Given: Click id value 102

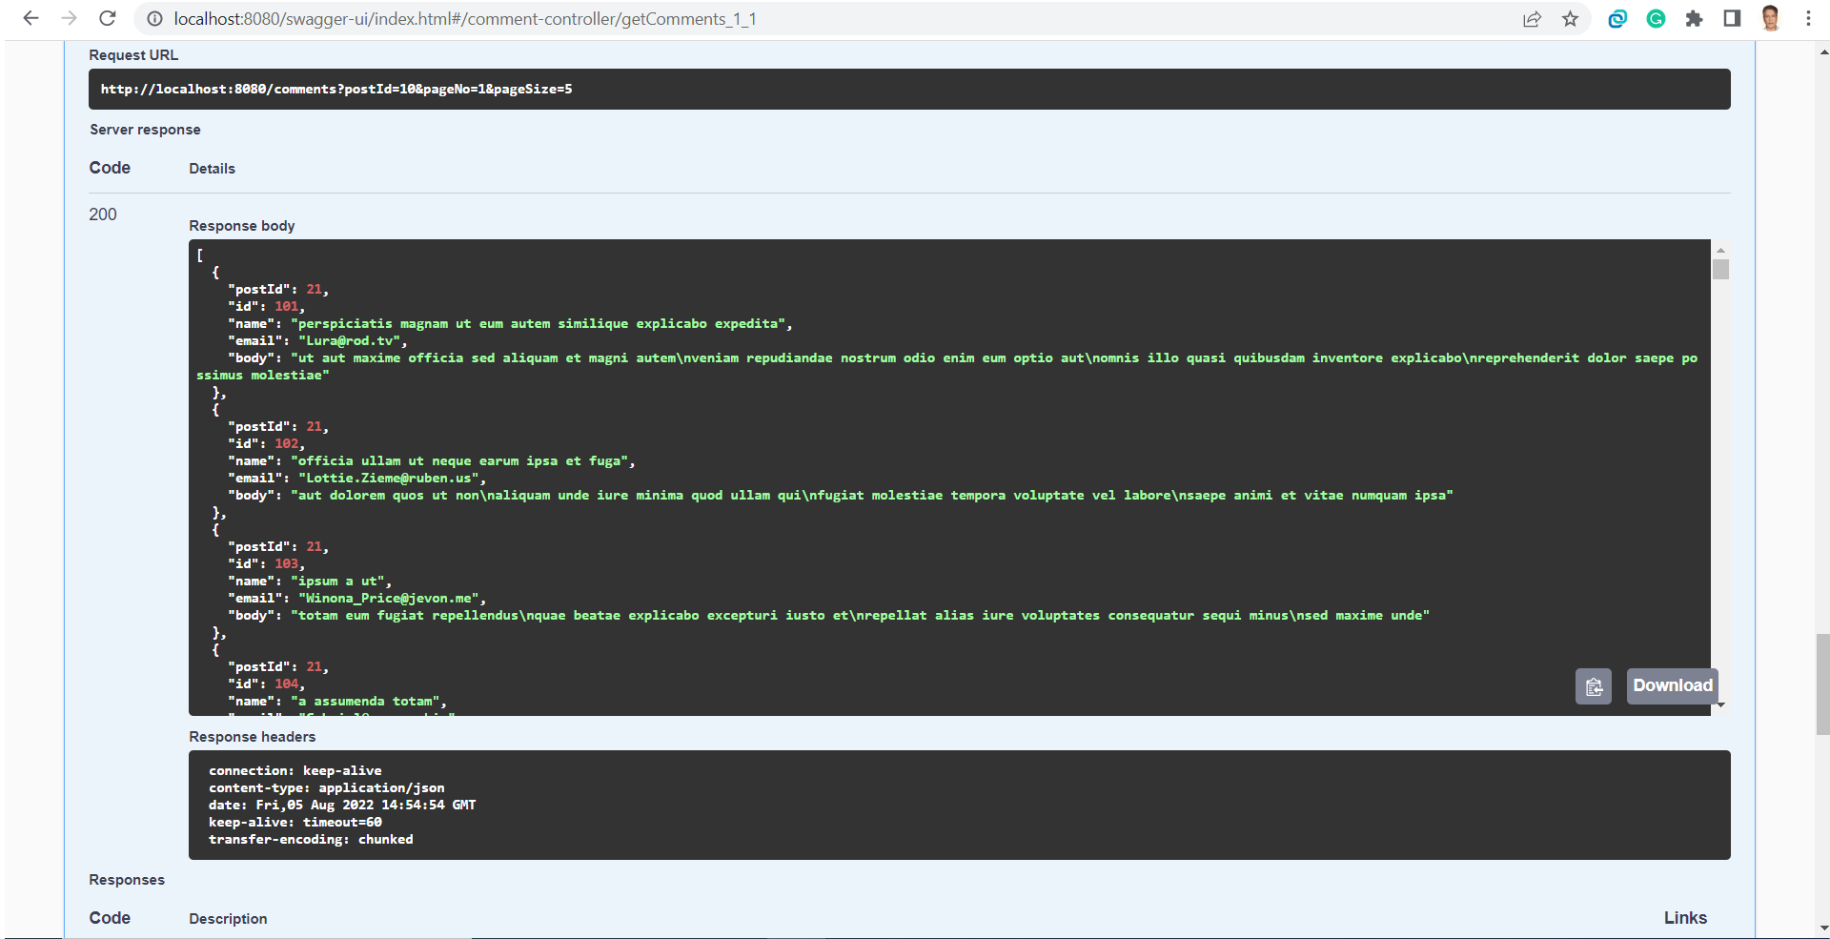Looking at the screenshot, I should pyautogui.click(x=287, y=443).
